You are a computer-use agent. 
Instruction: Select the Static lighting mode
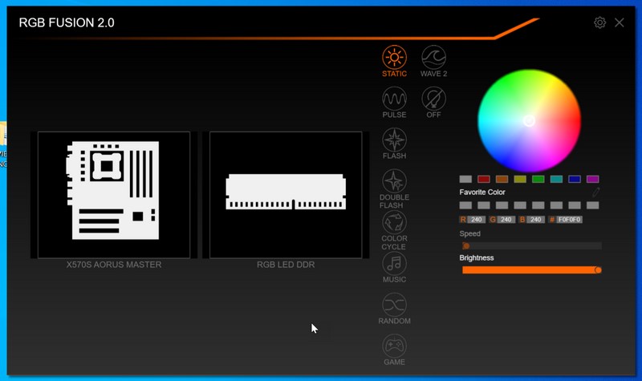click(394, 61)
